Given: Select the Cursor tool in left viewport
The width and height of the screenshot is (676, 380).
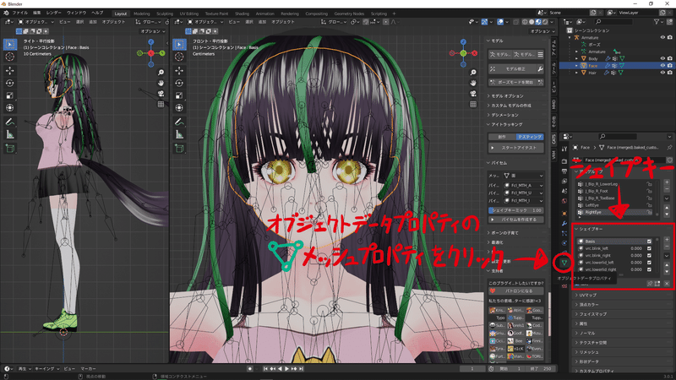Looking at the screenshot, I should pyautogui.click(x=10, y=57).
